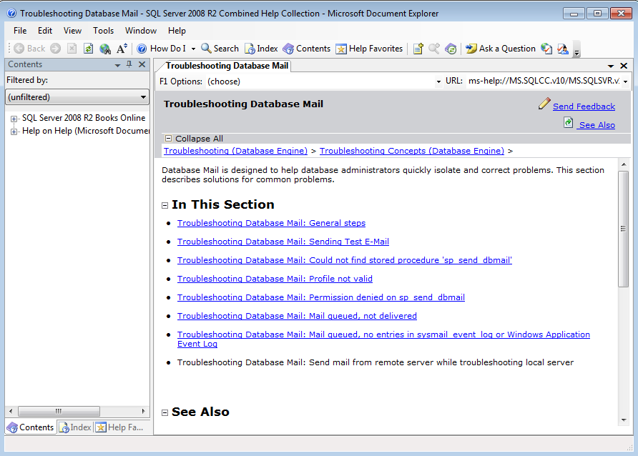
Task: Open Search from the toolbar
Action: tap(220, 49)
